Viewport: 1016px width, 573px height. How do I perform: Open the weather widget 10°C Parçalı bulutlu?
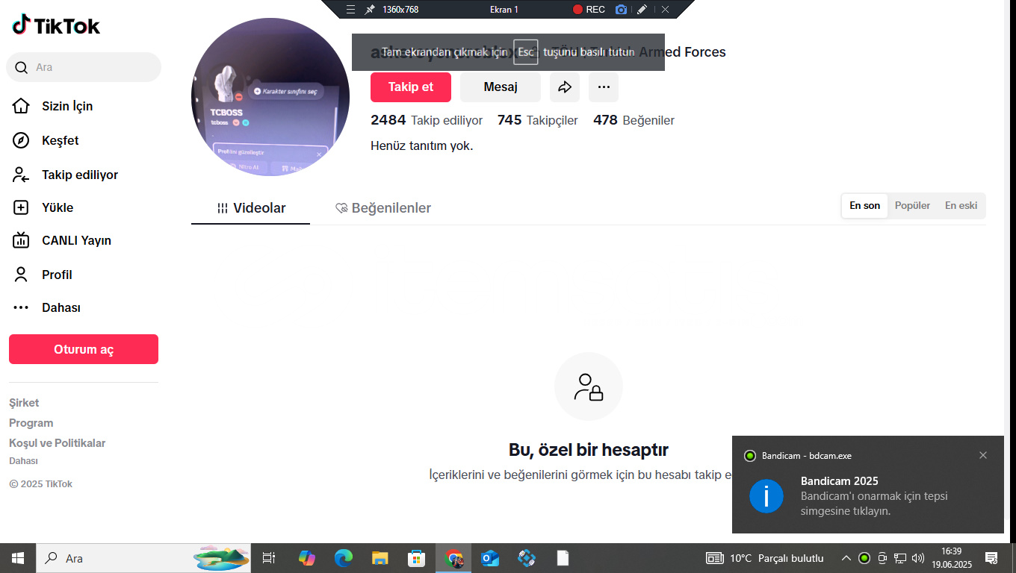click(765, 558)
